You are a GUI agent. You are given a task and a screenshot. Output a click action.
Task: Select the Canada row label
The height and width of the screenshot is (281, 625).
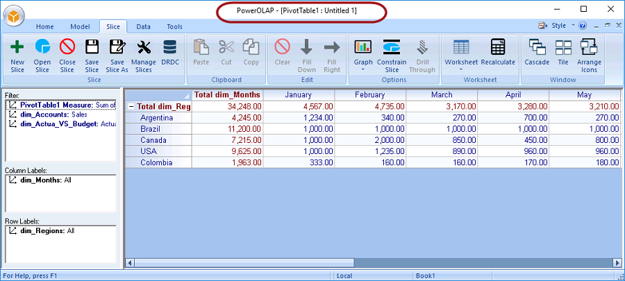[x=158, y=140]
